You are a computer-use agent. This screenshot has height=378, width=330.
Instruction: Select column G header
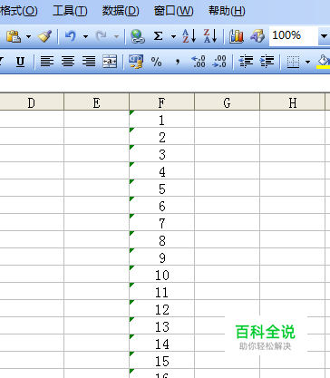tap(227, 102)
